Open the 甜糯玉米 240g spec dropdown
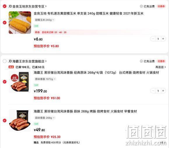This screenshot has height=148, width=169. pyautogui.click(x=45, y=20)
